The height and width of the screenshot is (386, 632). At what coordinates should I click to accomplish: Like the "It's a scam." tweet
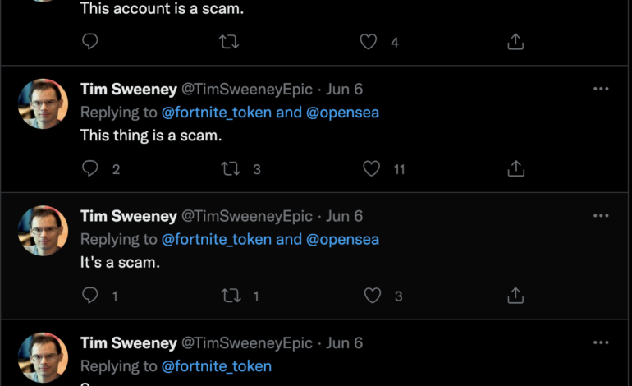(x=372, y=296)
